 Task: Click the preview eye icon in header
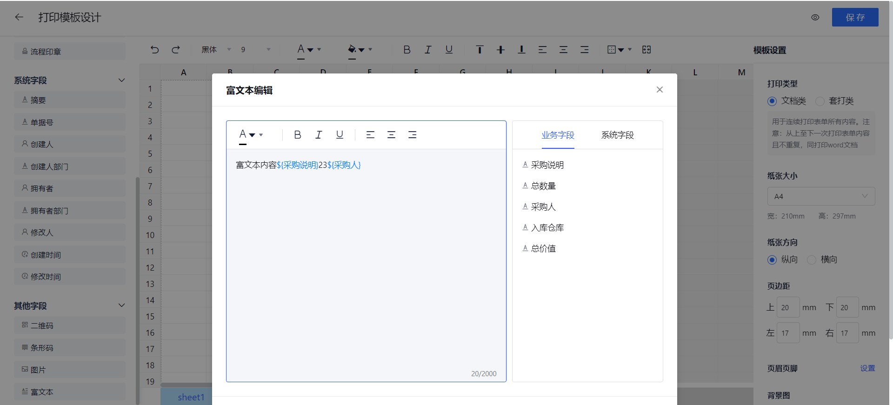click(815, 17)
